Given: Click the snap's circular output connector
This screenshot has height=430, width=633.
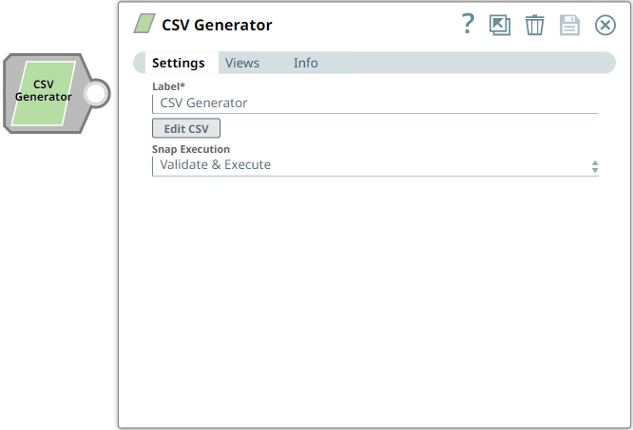Looking at the screenshot, I should coord(96,93).
